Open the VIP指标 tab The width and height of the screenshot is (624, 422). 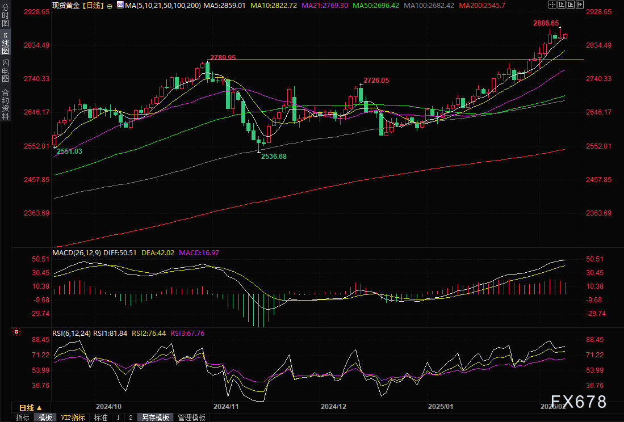coord(73,417)
